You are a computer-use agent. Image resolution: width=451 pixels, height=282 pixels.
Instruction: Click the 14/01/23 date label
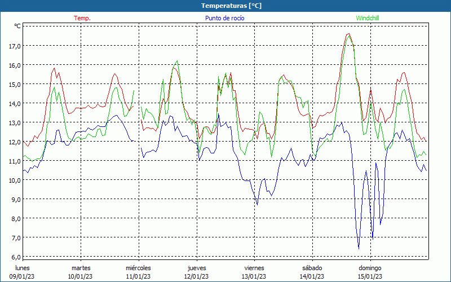(x=312, y=276)
